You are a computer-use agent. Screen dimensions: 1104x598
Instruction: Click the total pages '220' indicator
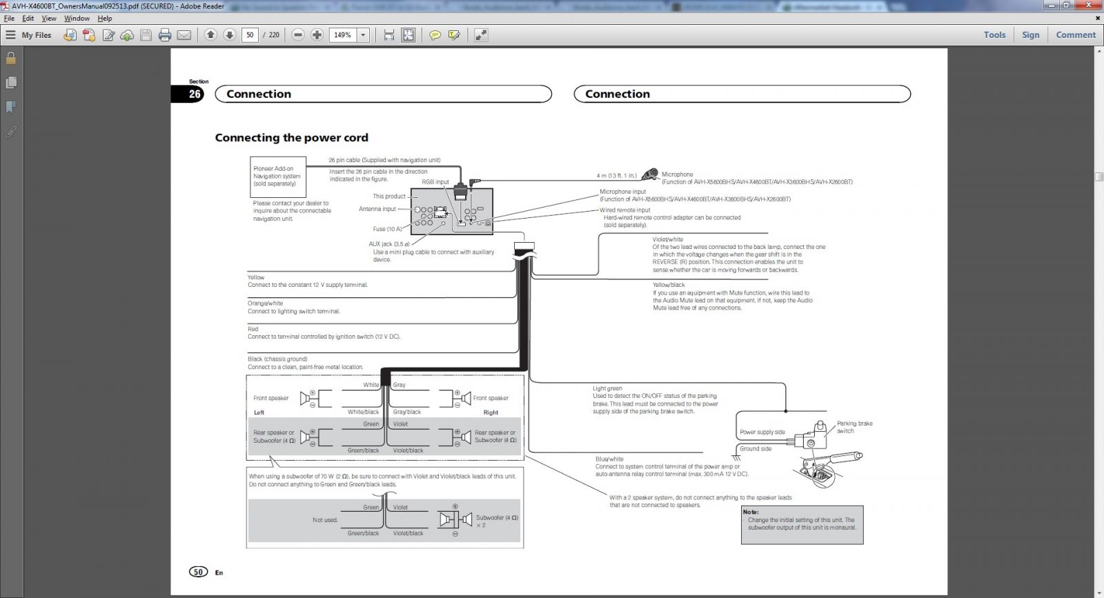(x=274, y=34)
